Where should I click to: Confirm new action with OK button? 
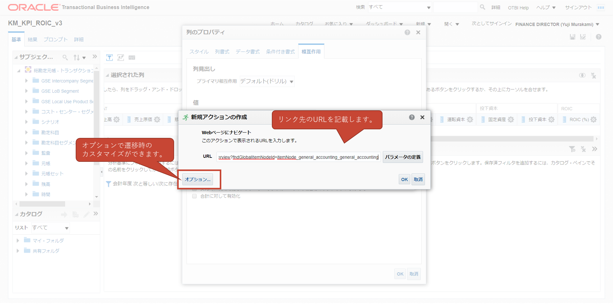[x=404, y=179]
